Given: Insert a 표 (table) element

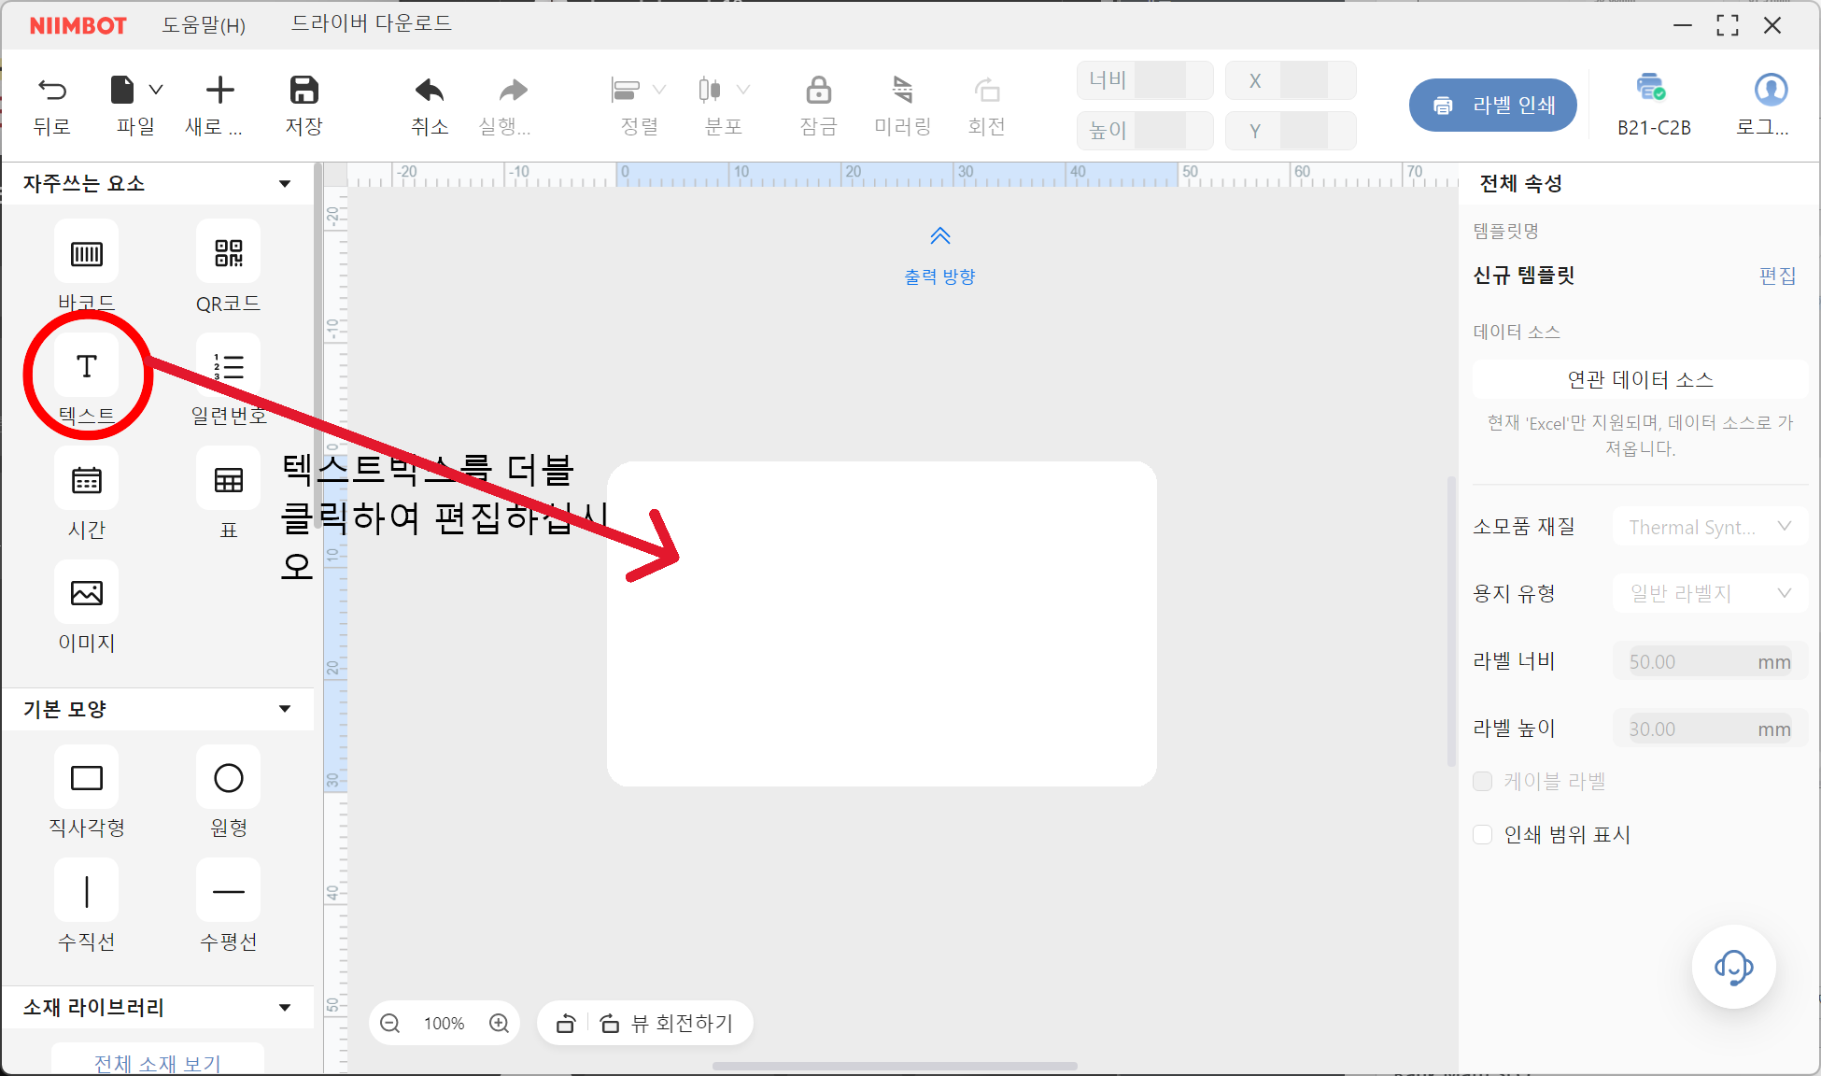Looking at the screenshot, I should (x=228, y=480).
